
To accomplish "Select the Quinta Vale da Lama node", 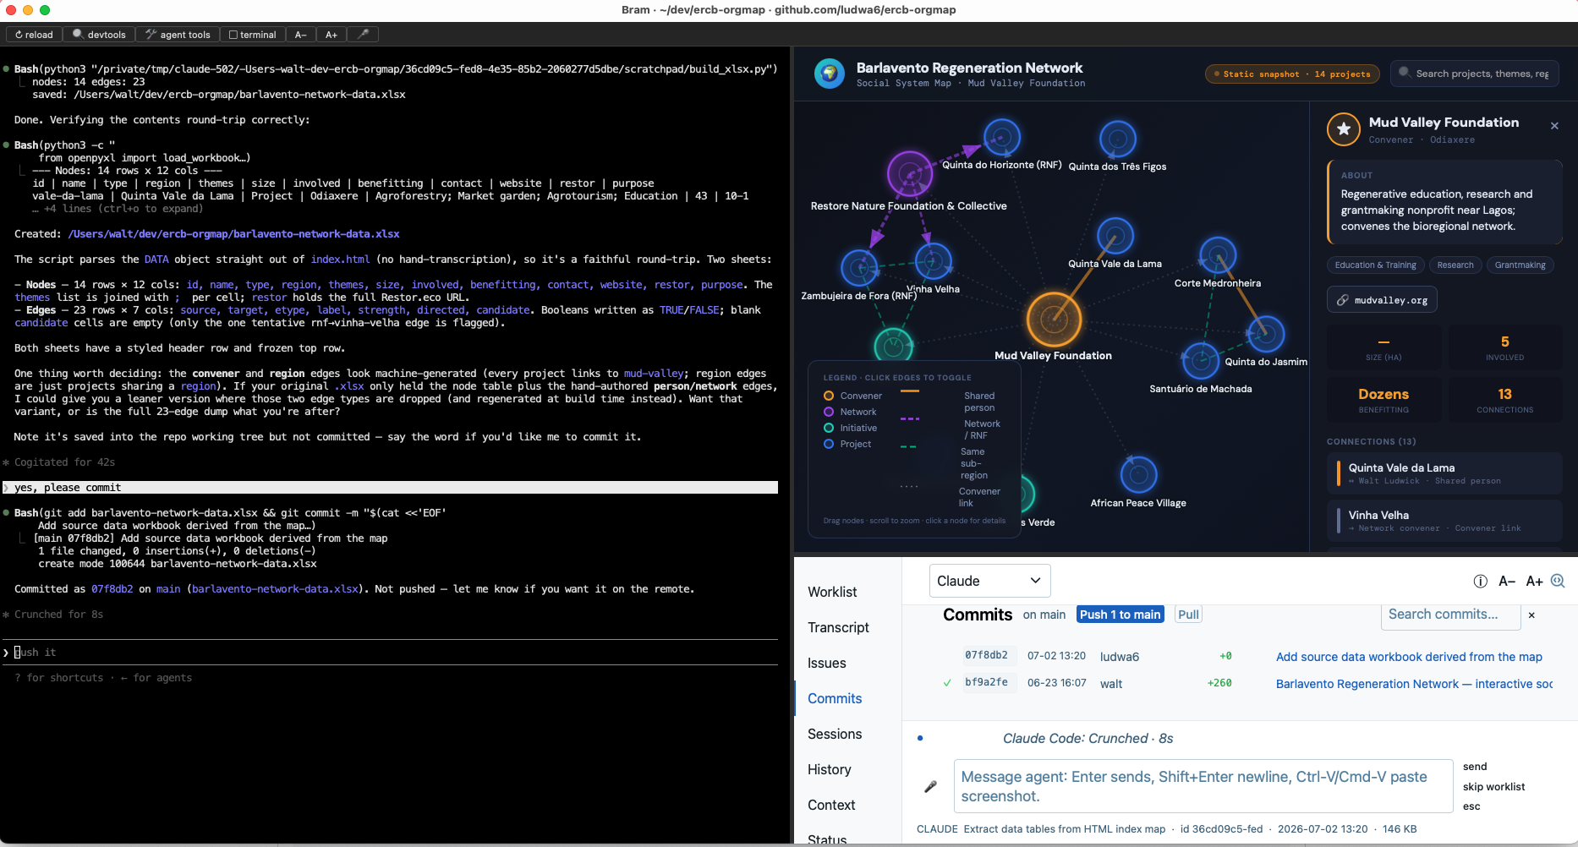I will (x=1115, y=237).
